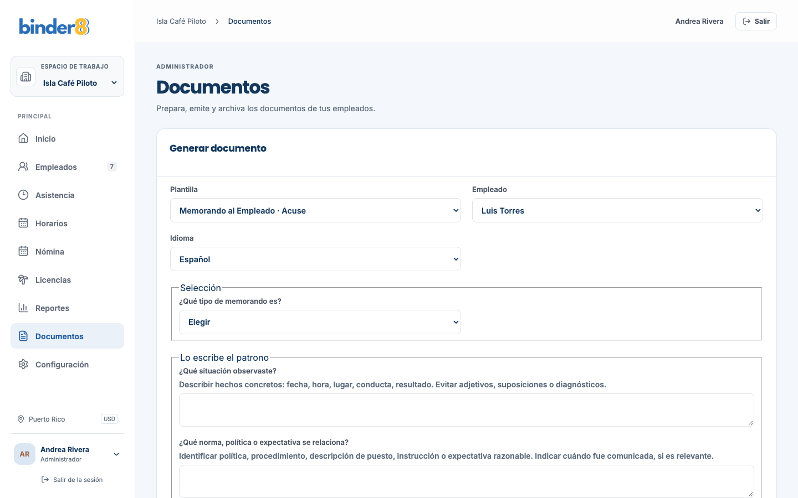Click the Empleados people icon
Image resolution: width=798 pixels, height=498 pixels.
point(23,167)
